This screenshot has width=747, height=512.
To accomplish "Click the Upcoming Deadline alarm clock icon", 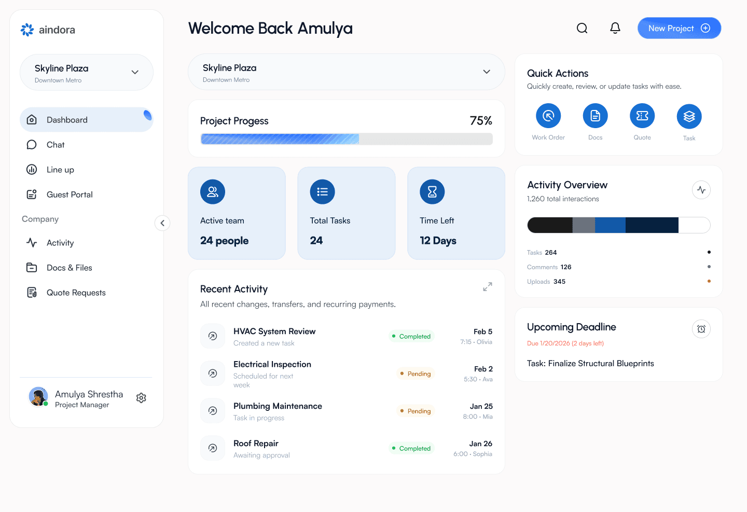I will [701, 329].
